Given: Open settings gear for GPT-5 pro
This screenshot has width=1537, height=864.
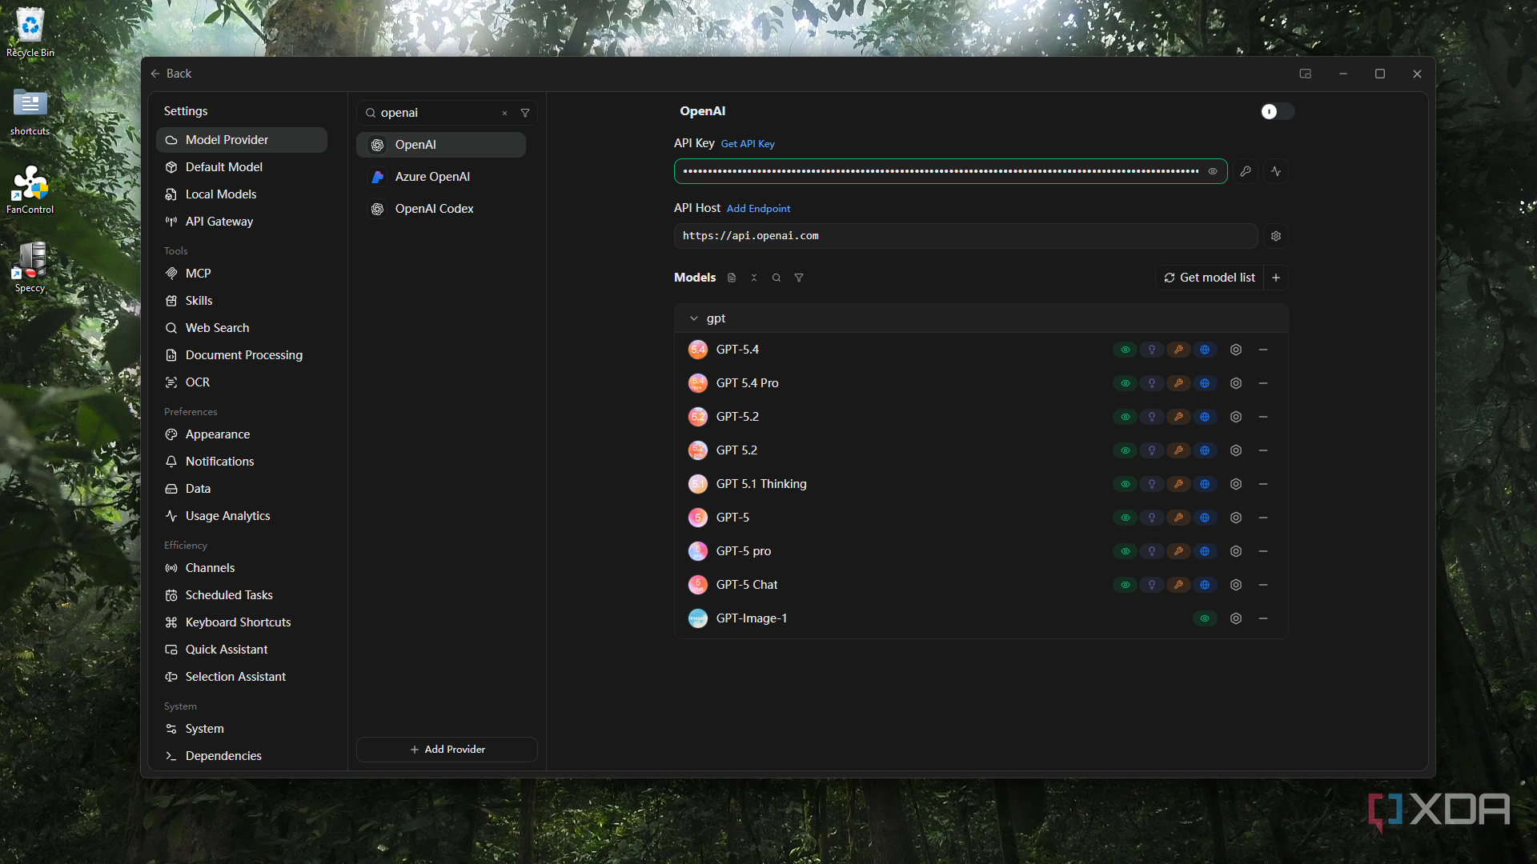Looking at the screenshot, I should click(x=1236, y=551).
